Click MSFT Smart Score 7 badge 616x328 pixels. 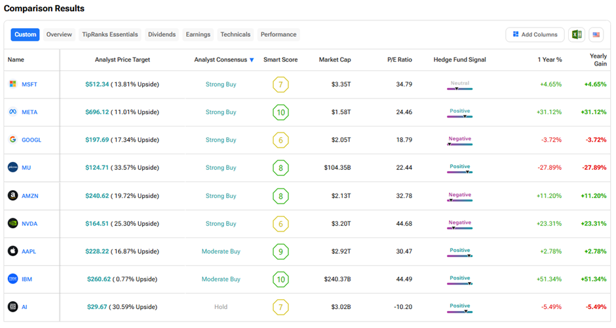click(x=280, y=85)
